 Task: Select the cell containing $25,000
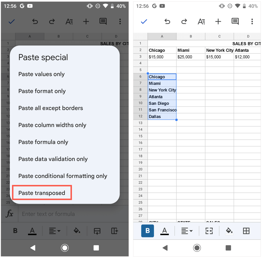pyautogui.click(x=190, y=57)
